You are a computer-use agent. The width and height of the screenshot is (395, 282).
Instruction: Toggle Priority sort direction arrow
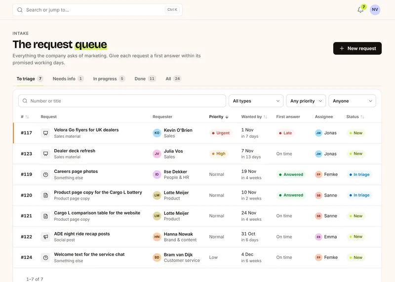point(227,117)
